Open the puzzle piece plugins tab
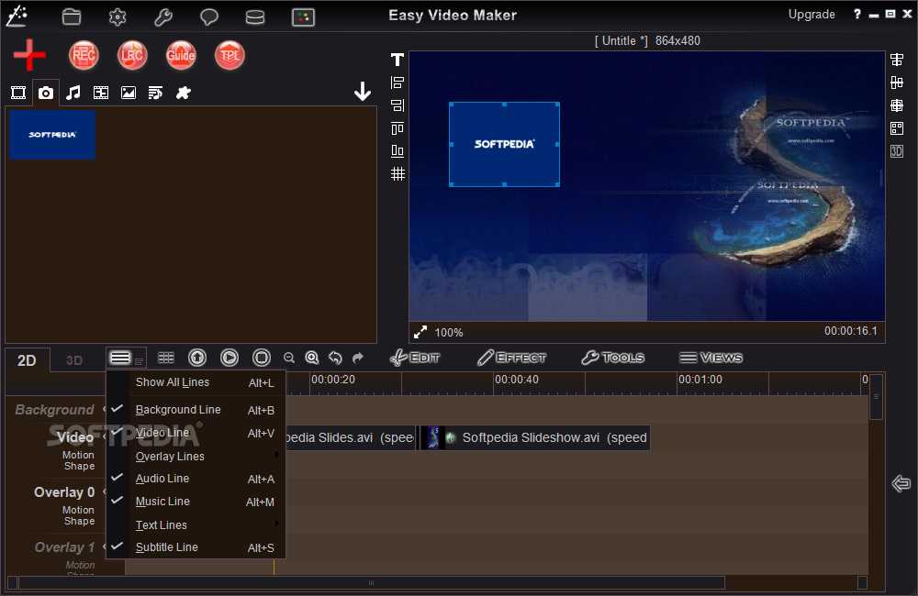This screenshot has width=918, height=596. tap(184, 93)
